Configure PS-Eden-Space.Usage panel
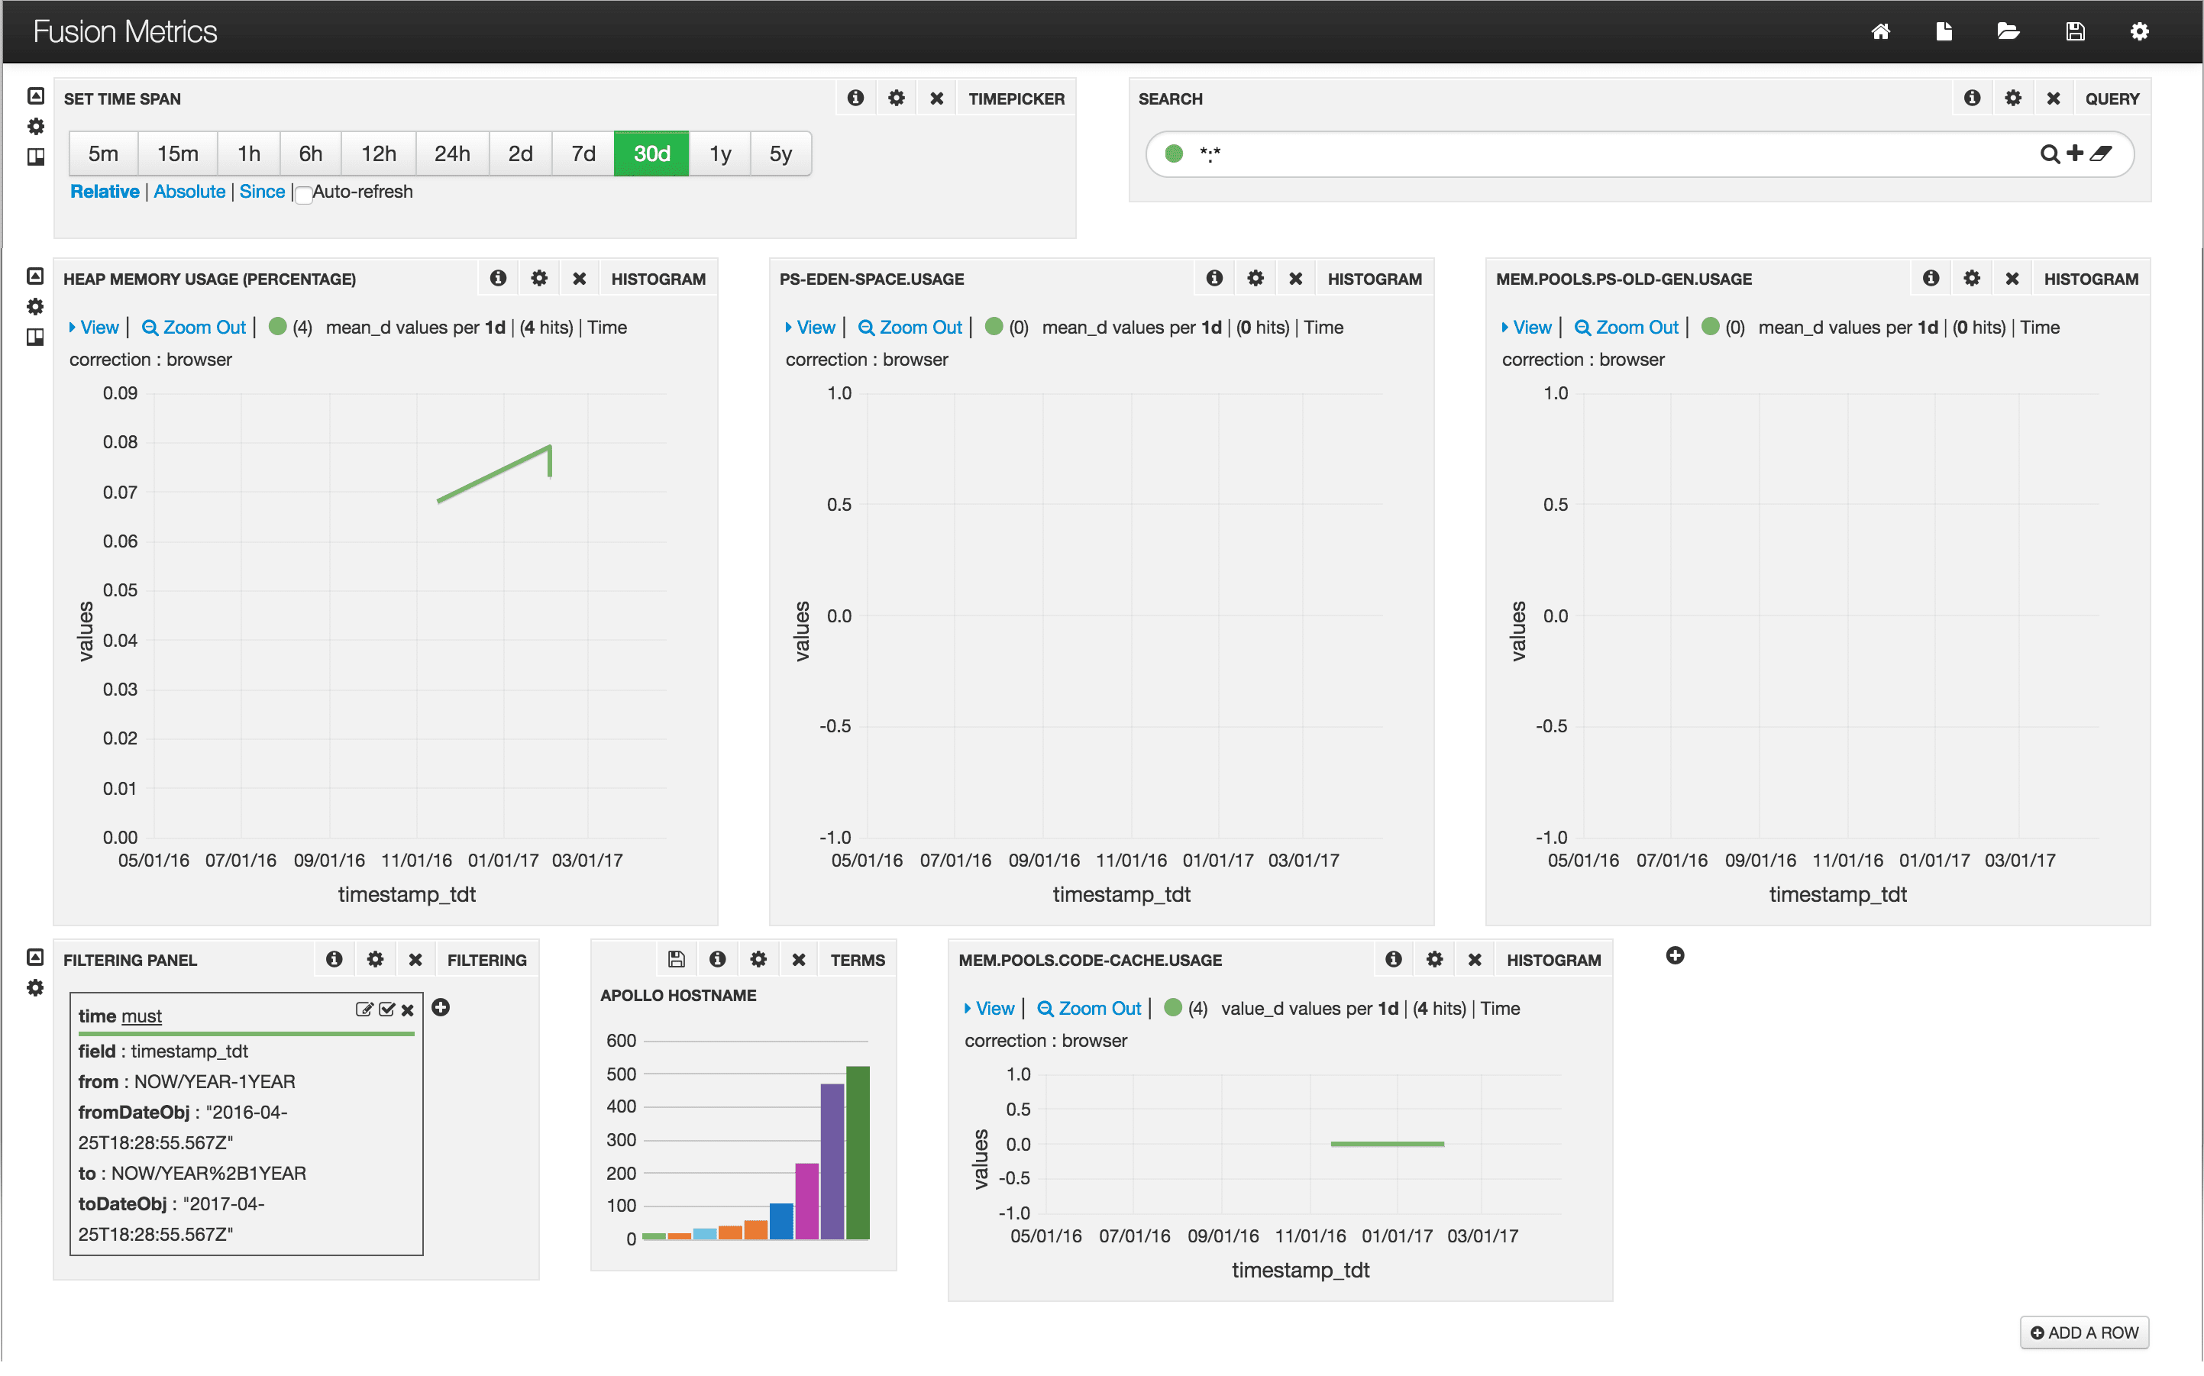 (x=1255, y=279)
